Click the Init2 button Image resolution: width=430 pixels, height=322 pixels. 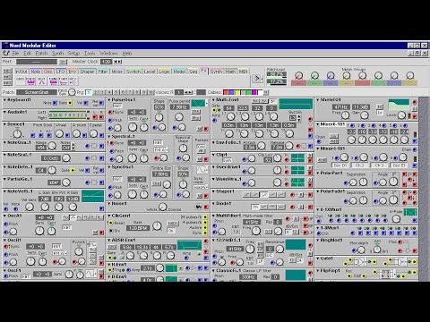(x=7, y=77)
